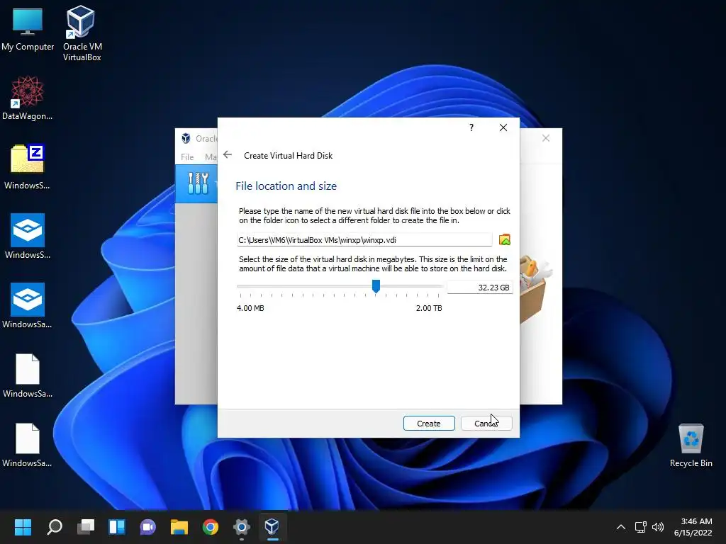Image resolution: width=726 pixels, height=544 pixels.
Task: Select the DataWagon desktop shortcut
Action: (x=28, y=98)
